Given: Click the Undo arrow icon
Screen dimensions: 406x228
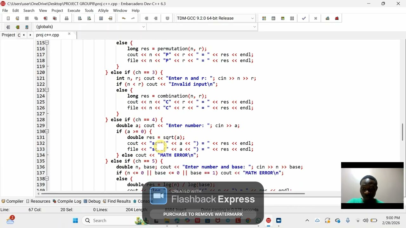Looking at the screenshot, I should [x=124, y=18].
